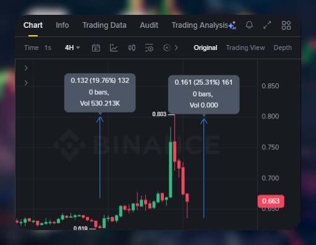Open technical indicators line chart icon
The height and width of the screenshot is (245, 316).
point(114,48)
